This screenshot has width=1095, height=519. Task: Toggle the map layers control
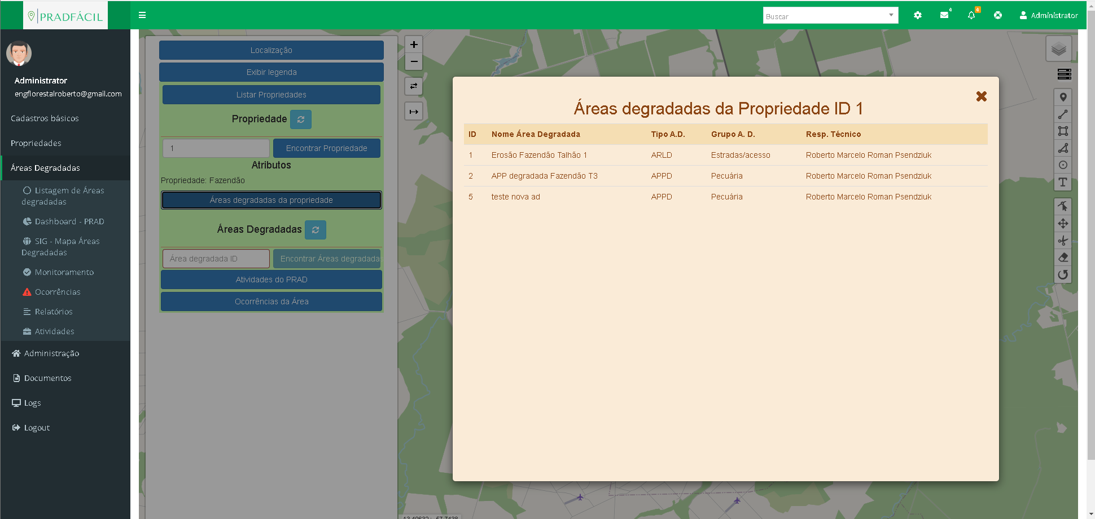pos(1058,49)
